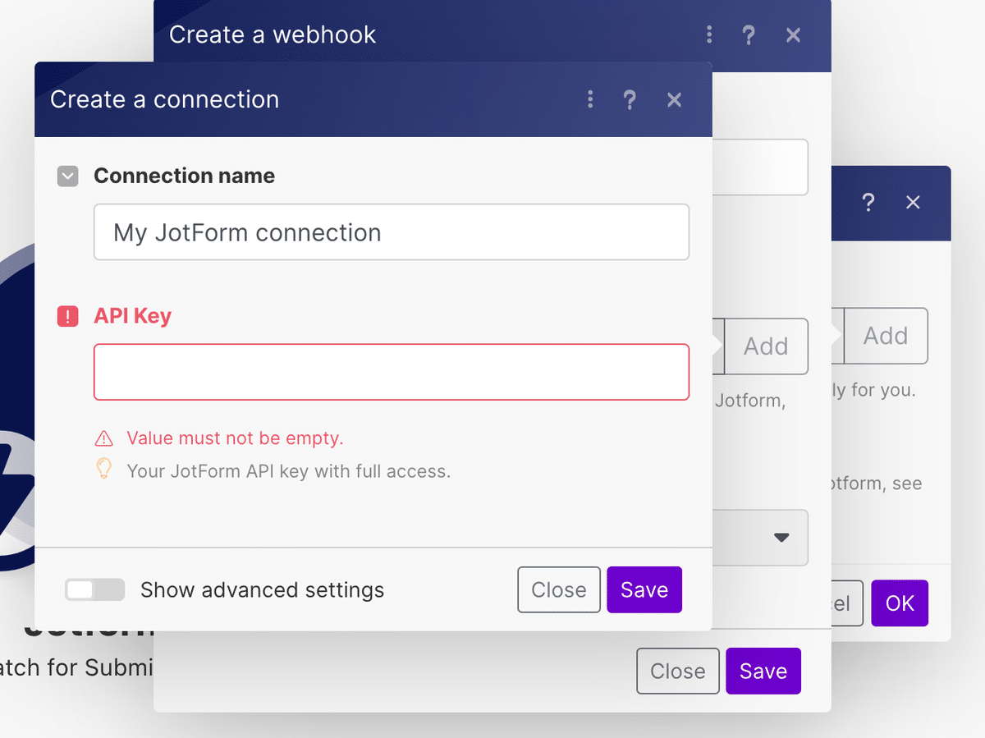Click the 'API Key' label
This screenshot has width=985, height=738.
click(x=133, y=316)
